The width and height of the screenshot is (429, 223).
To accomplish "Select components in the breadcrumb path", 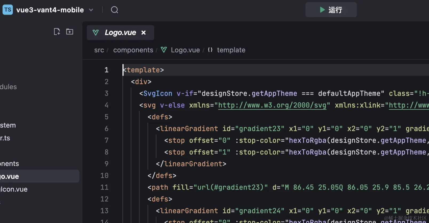I will [x=133, y=50].
